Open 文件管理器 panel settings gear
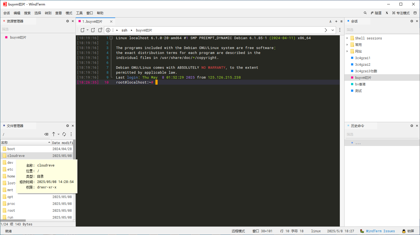This screenshot has height=235, width=420. [x=68, y=126]
